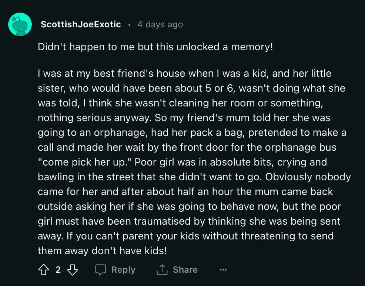Click the final line 'them away don't have kids!'
The height and width of the screenshot is (286, 365).
coord(102,251)
